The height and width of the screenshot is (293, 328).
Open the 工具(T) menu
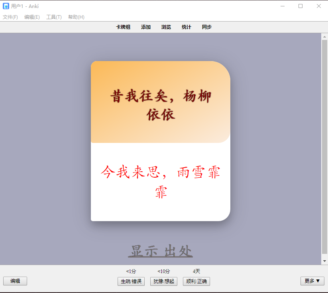54,17
